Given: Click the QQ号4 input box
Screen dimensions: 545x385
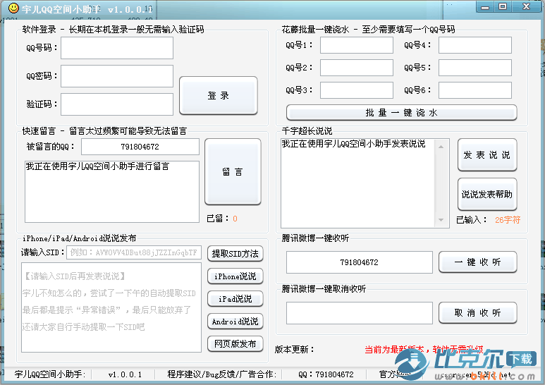Looking at the screenshot, I should click(475, 45).
